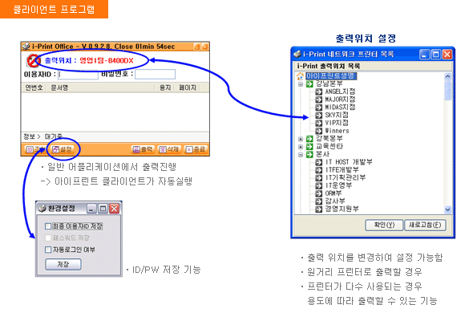The width and height of the screenshot is (473, 321).
Task: Maximize the 환경설정 window
Action: (x=103, y=209)
